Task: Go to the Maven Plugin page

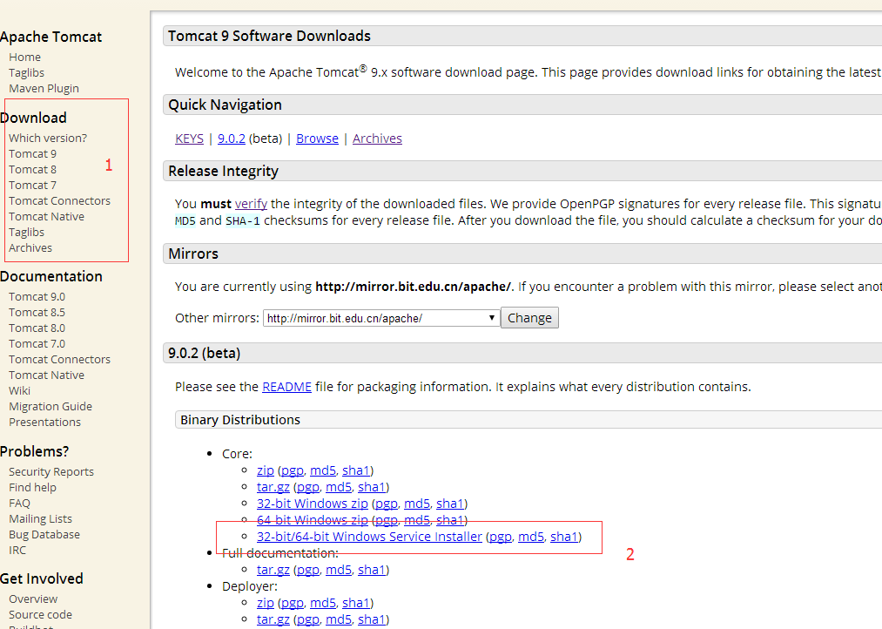Action: pyautogui.click(x=44, y=88)
